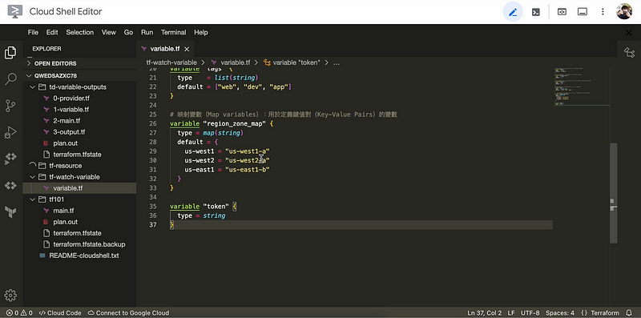Collapse the tf101 folder
This screenshot has height=318, width=641.
tap(79, 199)
